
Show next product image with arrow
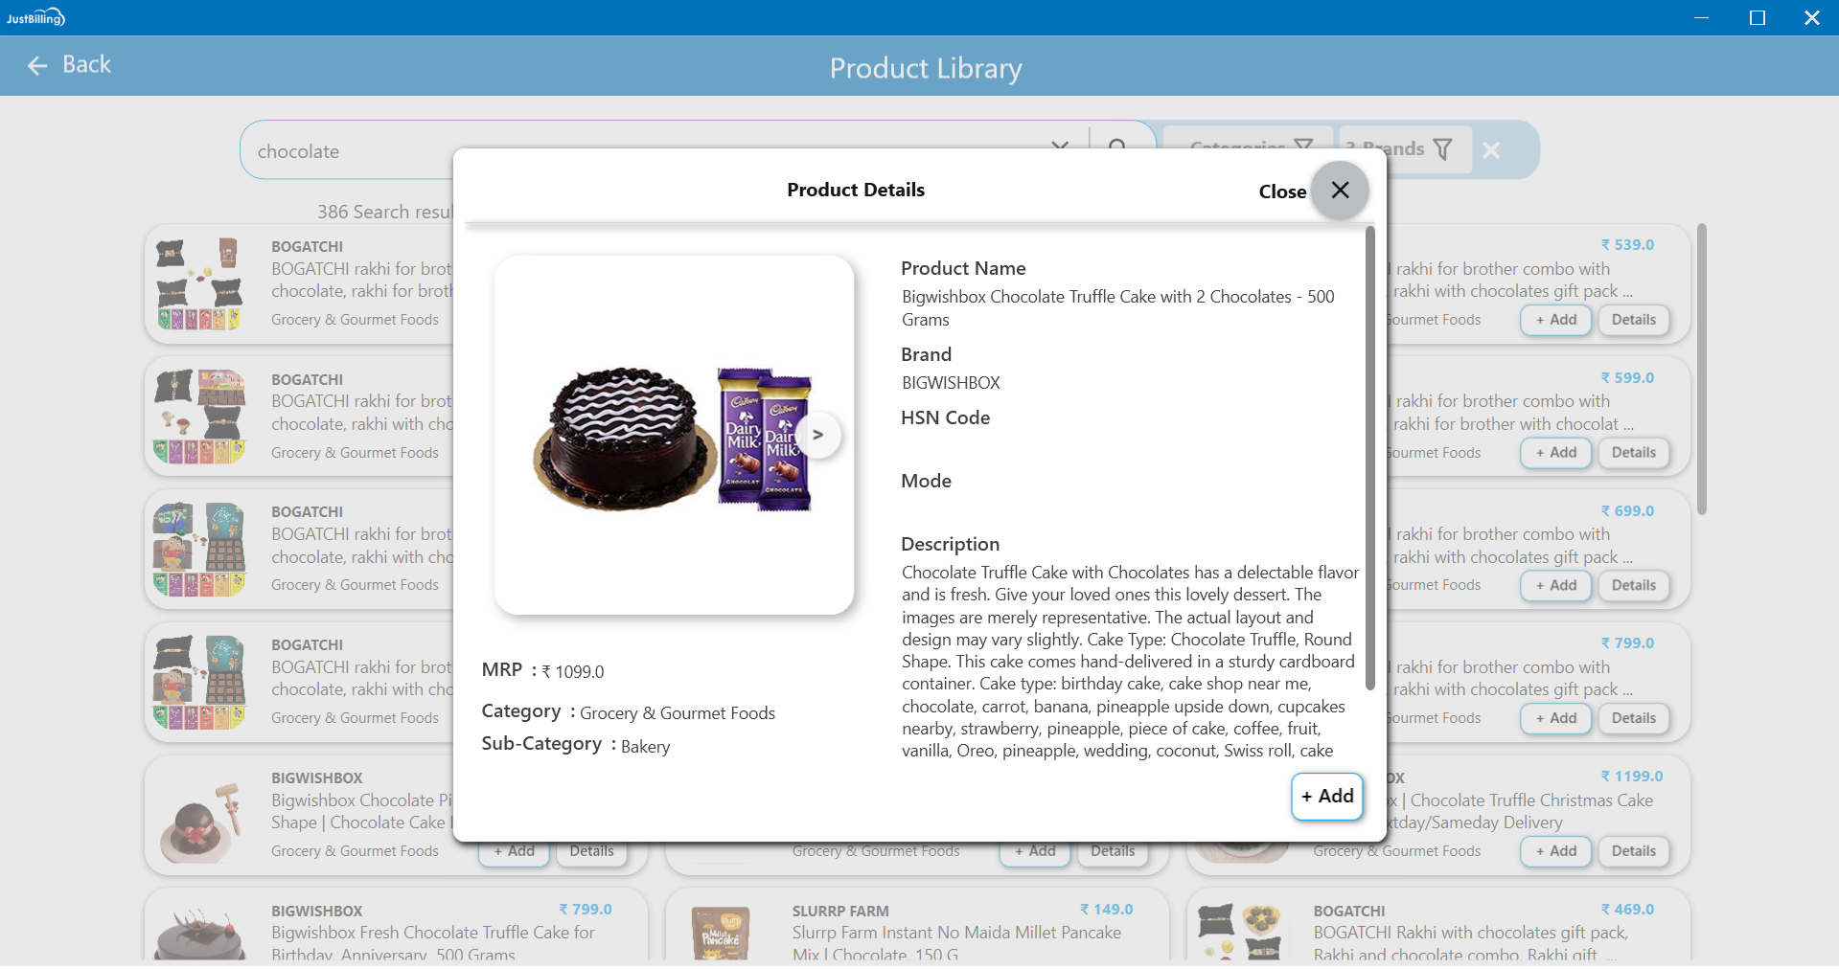tap(818, 435)
